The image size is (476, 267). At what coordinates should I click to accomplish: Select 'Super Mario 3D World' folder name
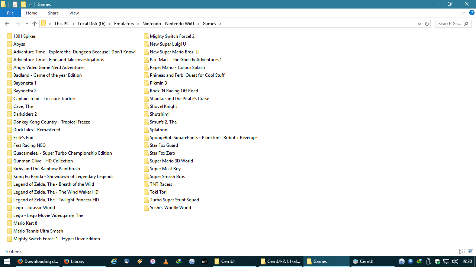(171, 161)
